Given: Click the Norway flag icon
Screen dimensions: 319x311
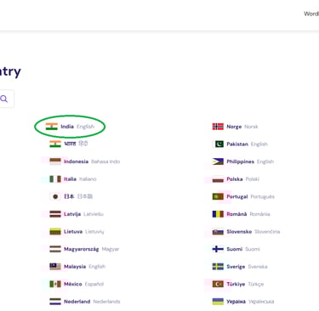Looking at the screenshot, I should 218,127.
